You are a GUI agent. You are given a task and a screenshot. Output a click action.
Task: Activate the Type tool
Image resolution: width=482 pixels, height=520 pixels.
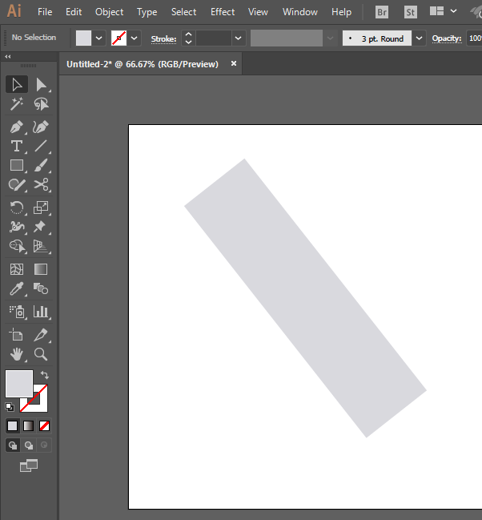(x=16, y=146)
